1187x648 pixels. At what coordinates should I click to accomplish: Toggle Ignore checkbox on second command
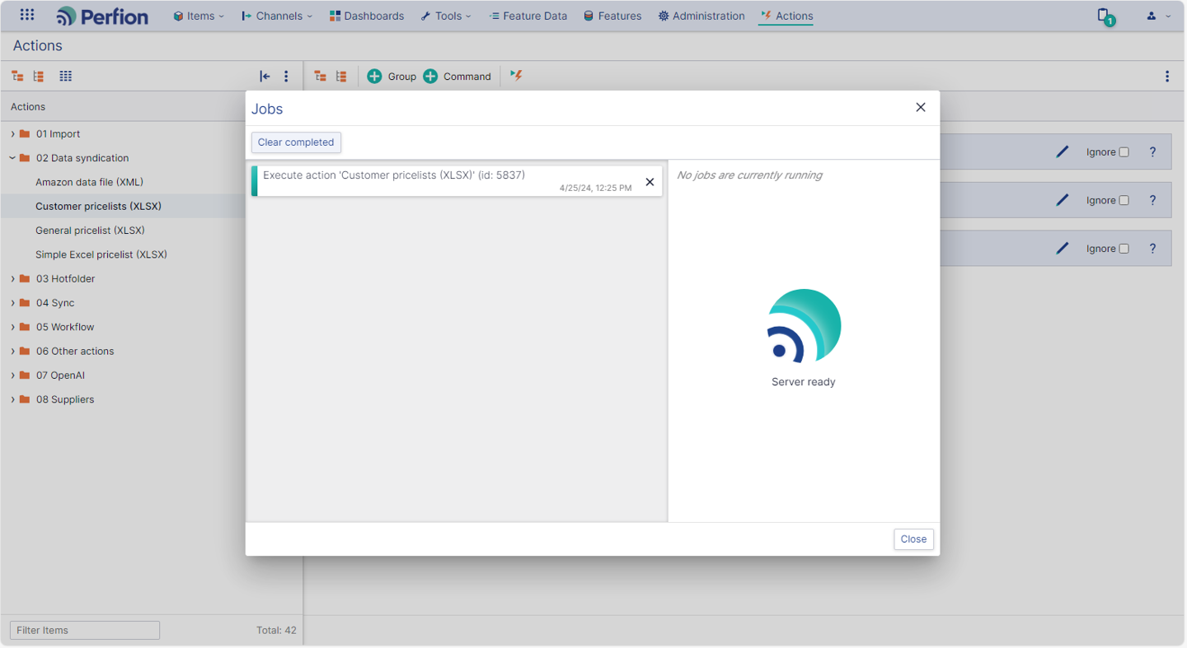(1124, 201)
